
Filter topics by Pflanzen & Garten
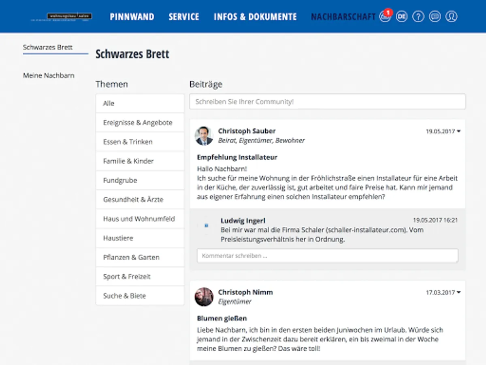(x=140, y=258)
